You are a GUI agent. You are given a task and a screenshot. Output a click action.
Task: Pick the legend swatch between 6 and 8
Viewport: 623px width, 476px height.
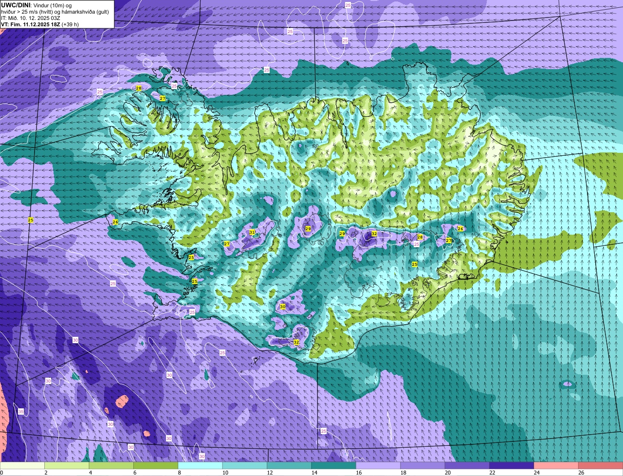tap(156, 466)
